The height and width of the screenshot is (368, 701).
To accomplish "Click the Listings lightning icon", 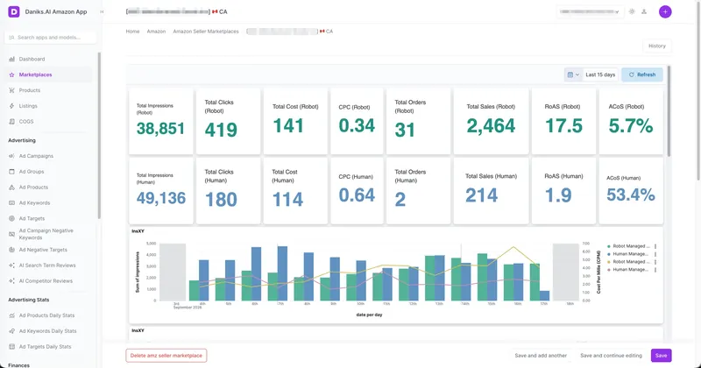I will click(x=11, y=106).
